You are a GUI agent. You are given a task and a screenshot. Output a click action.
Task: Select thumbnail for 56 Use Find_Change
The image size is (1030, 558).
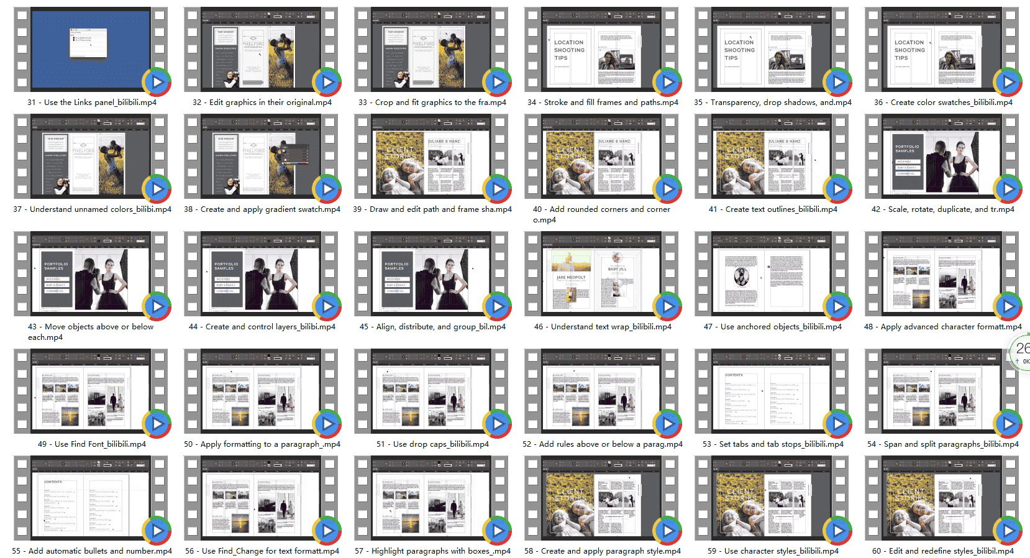click(261, 498)
